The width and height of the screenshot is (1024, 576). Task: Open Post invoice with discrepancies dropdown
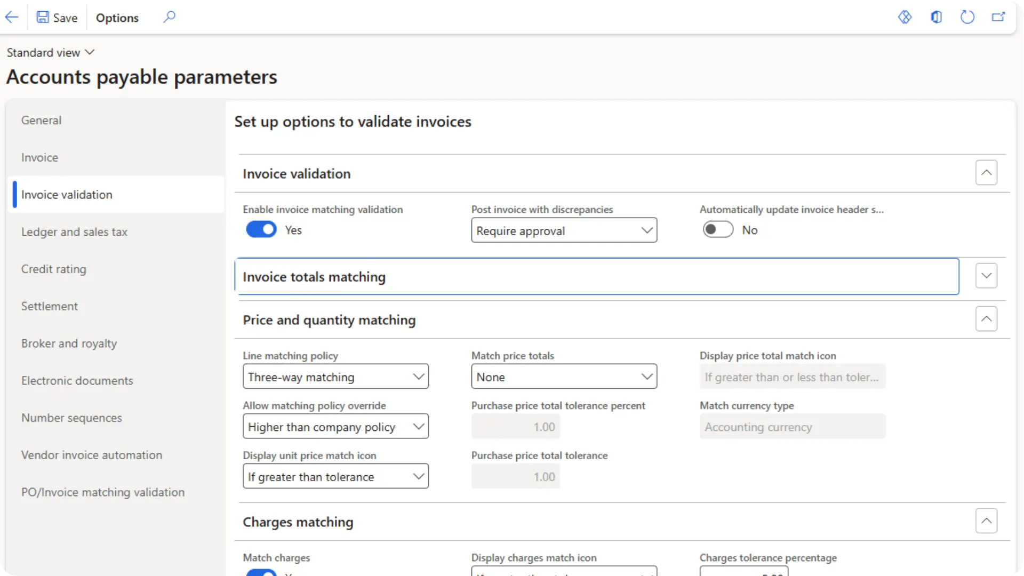[564, 230]
